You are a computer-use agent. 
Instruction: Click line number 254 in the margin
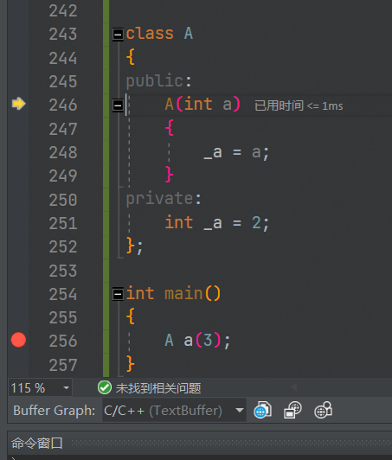(x=63, y=294)
